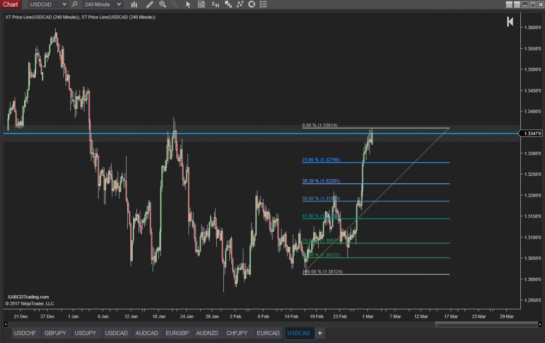This screenshot has height=343, width=545.
Task: Open the USDCAD instrument dropdown
Action: [46, 5]
